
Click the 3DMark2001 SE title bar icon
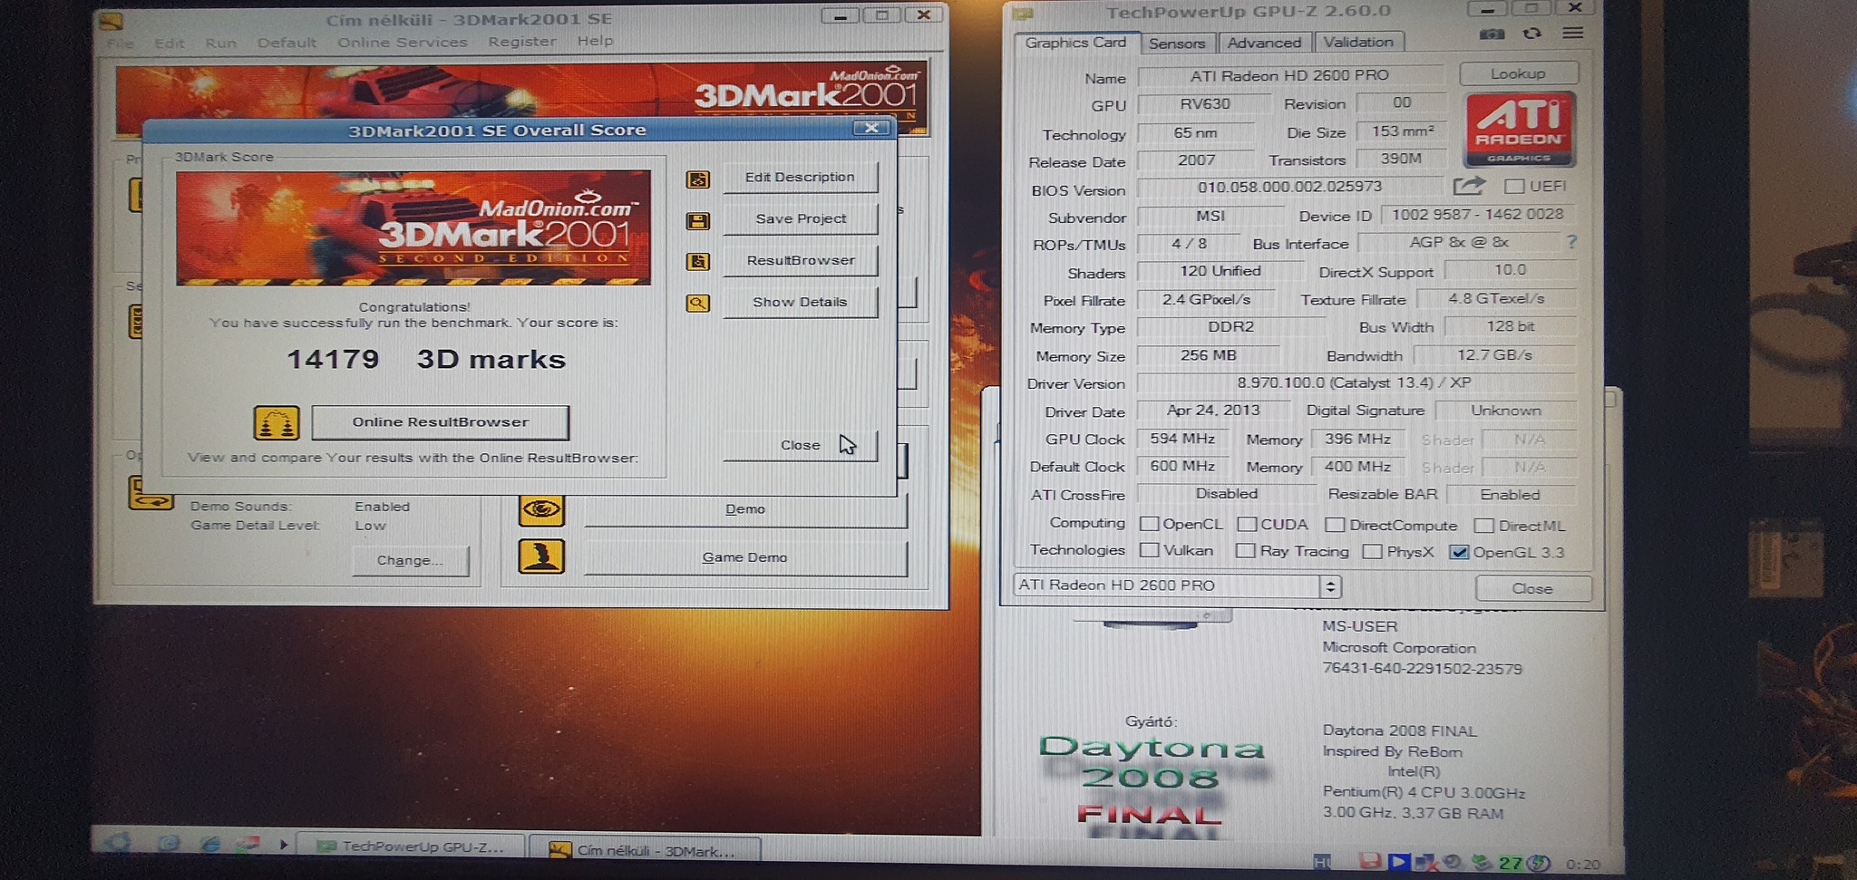pyautogui.click(x=111, y=20)
